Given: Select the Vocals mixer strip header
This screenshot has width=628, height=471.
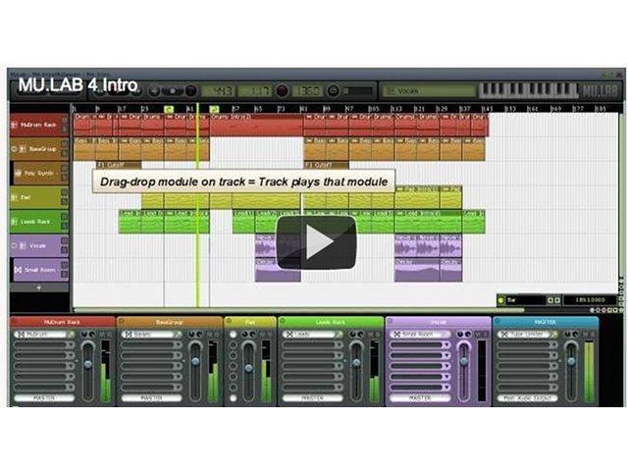Looking at the screenshot, I should pyautogui.click(x=439, y=322).
